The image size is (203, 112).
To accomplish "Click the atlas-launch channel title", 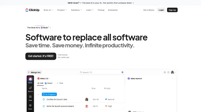I will pos(136,78).
